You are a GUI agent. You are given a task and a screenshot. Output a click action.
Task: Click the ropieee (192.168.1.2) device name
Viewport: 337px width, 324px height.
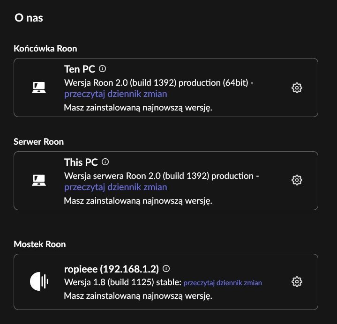pos(112,269)
